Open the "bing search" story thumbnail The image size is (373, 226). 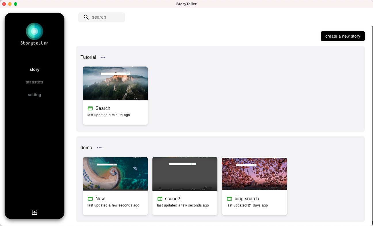(x=254, y=174)
